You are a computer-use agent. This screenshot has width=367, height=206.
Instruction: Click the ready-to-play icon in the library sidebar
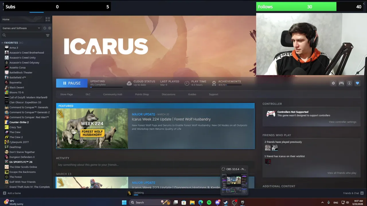click(50, 28)
